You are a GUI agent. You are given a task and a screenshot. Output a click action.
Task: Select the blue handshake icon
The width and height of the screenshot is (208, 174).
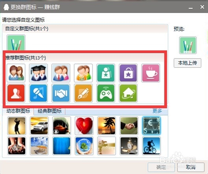click(x=61, y=93)
